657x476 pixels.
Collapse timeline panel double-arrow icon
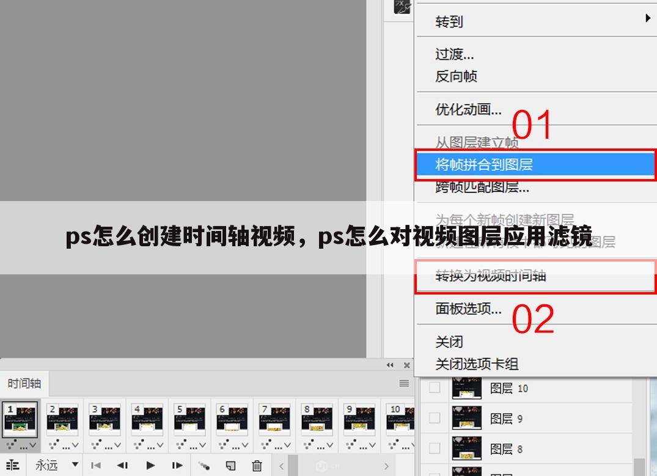point(390,365)
